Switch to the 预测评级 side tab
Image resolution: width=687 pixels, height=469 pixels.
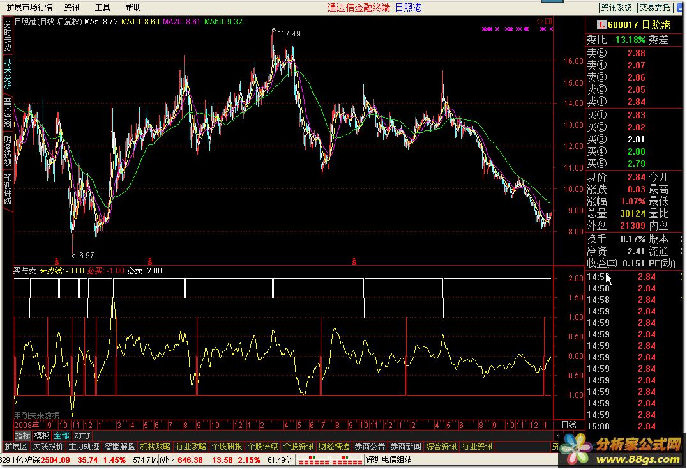[x=8, y=189]
